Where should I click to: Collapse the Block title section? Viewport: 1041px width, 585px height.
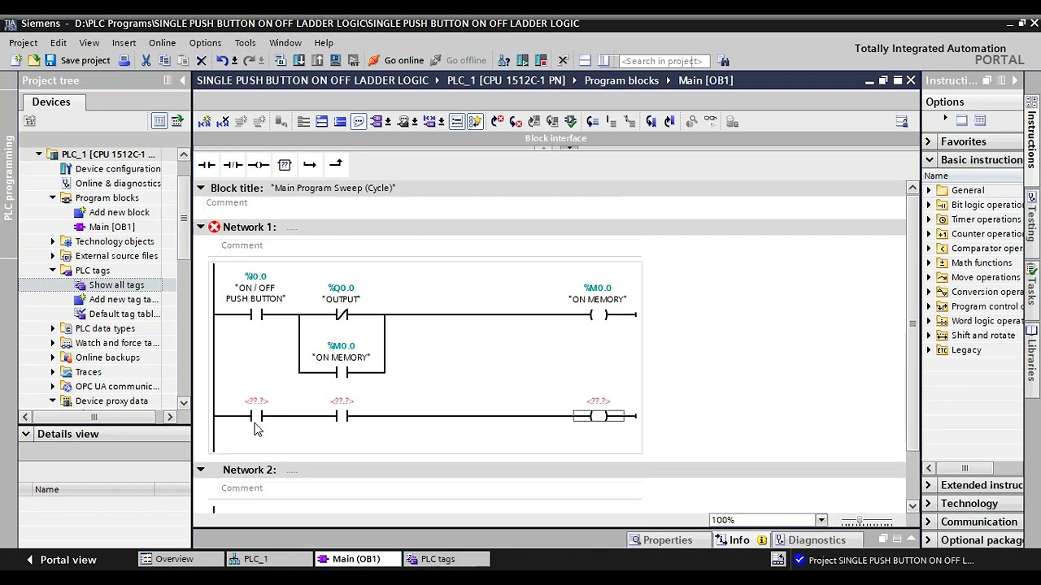point(200,188)
